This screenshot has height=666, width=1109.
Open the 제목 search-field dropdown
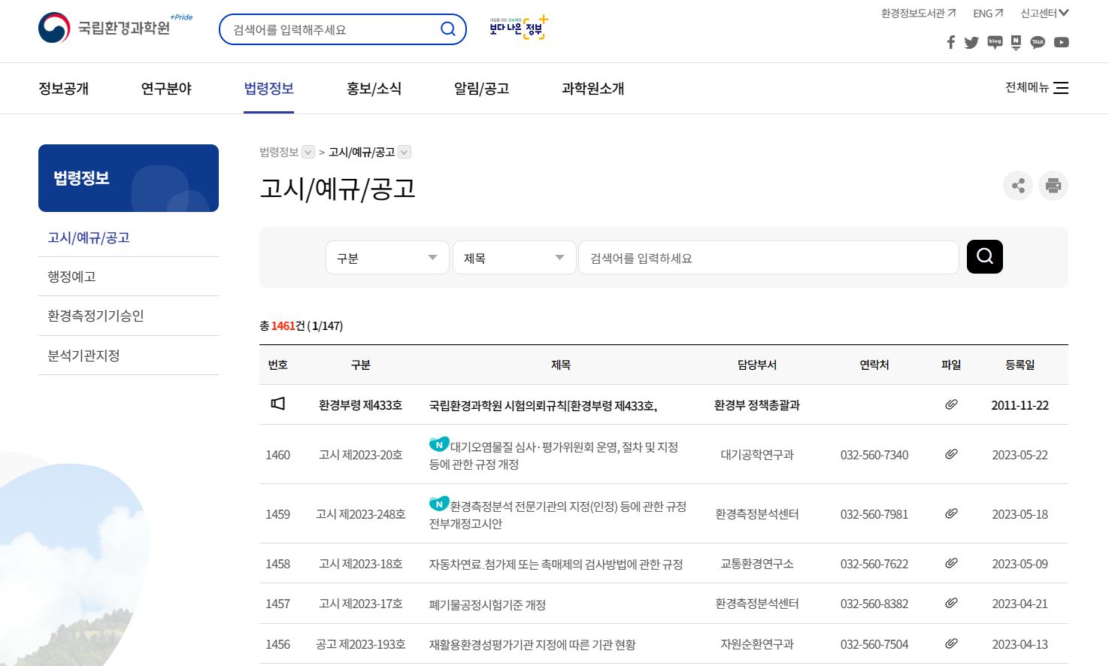click(x=514, y=258)
